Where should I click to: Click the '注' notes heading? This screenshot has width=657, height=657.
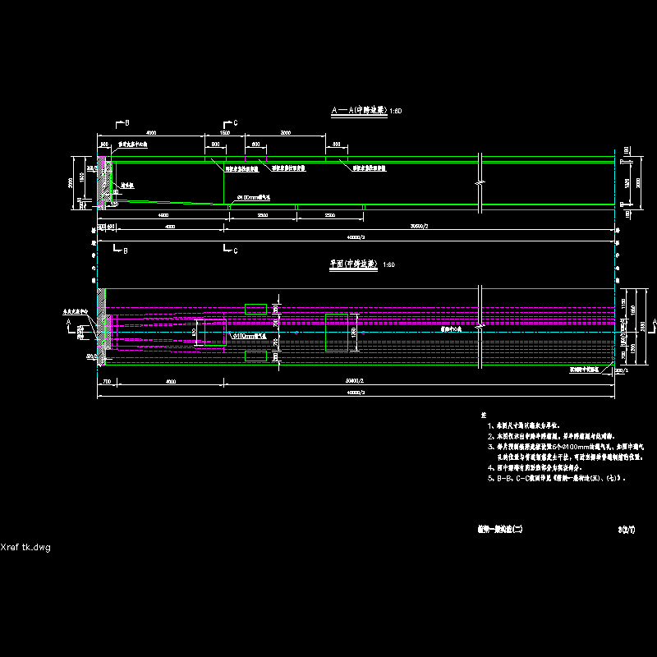[x=484, y=416]
